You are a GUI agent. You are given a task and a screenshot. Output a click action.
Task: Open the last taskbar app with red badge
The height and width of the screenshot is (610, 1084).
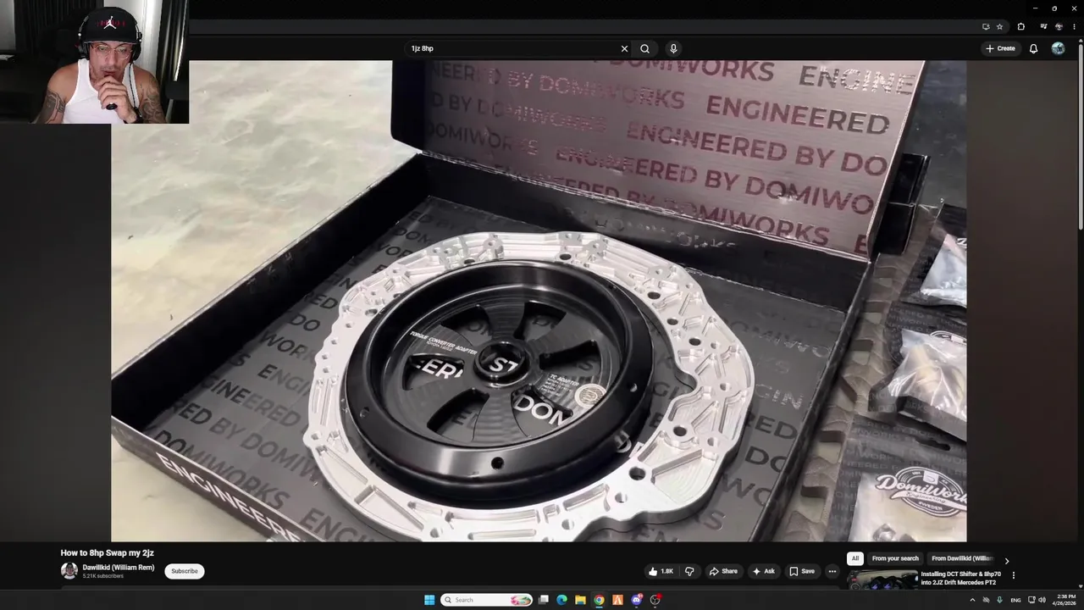point(655,600)
